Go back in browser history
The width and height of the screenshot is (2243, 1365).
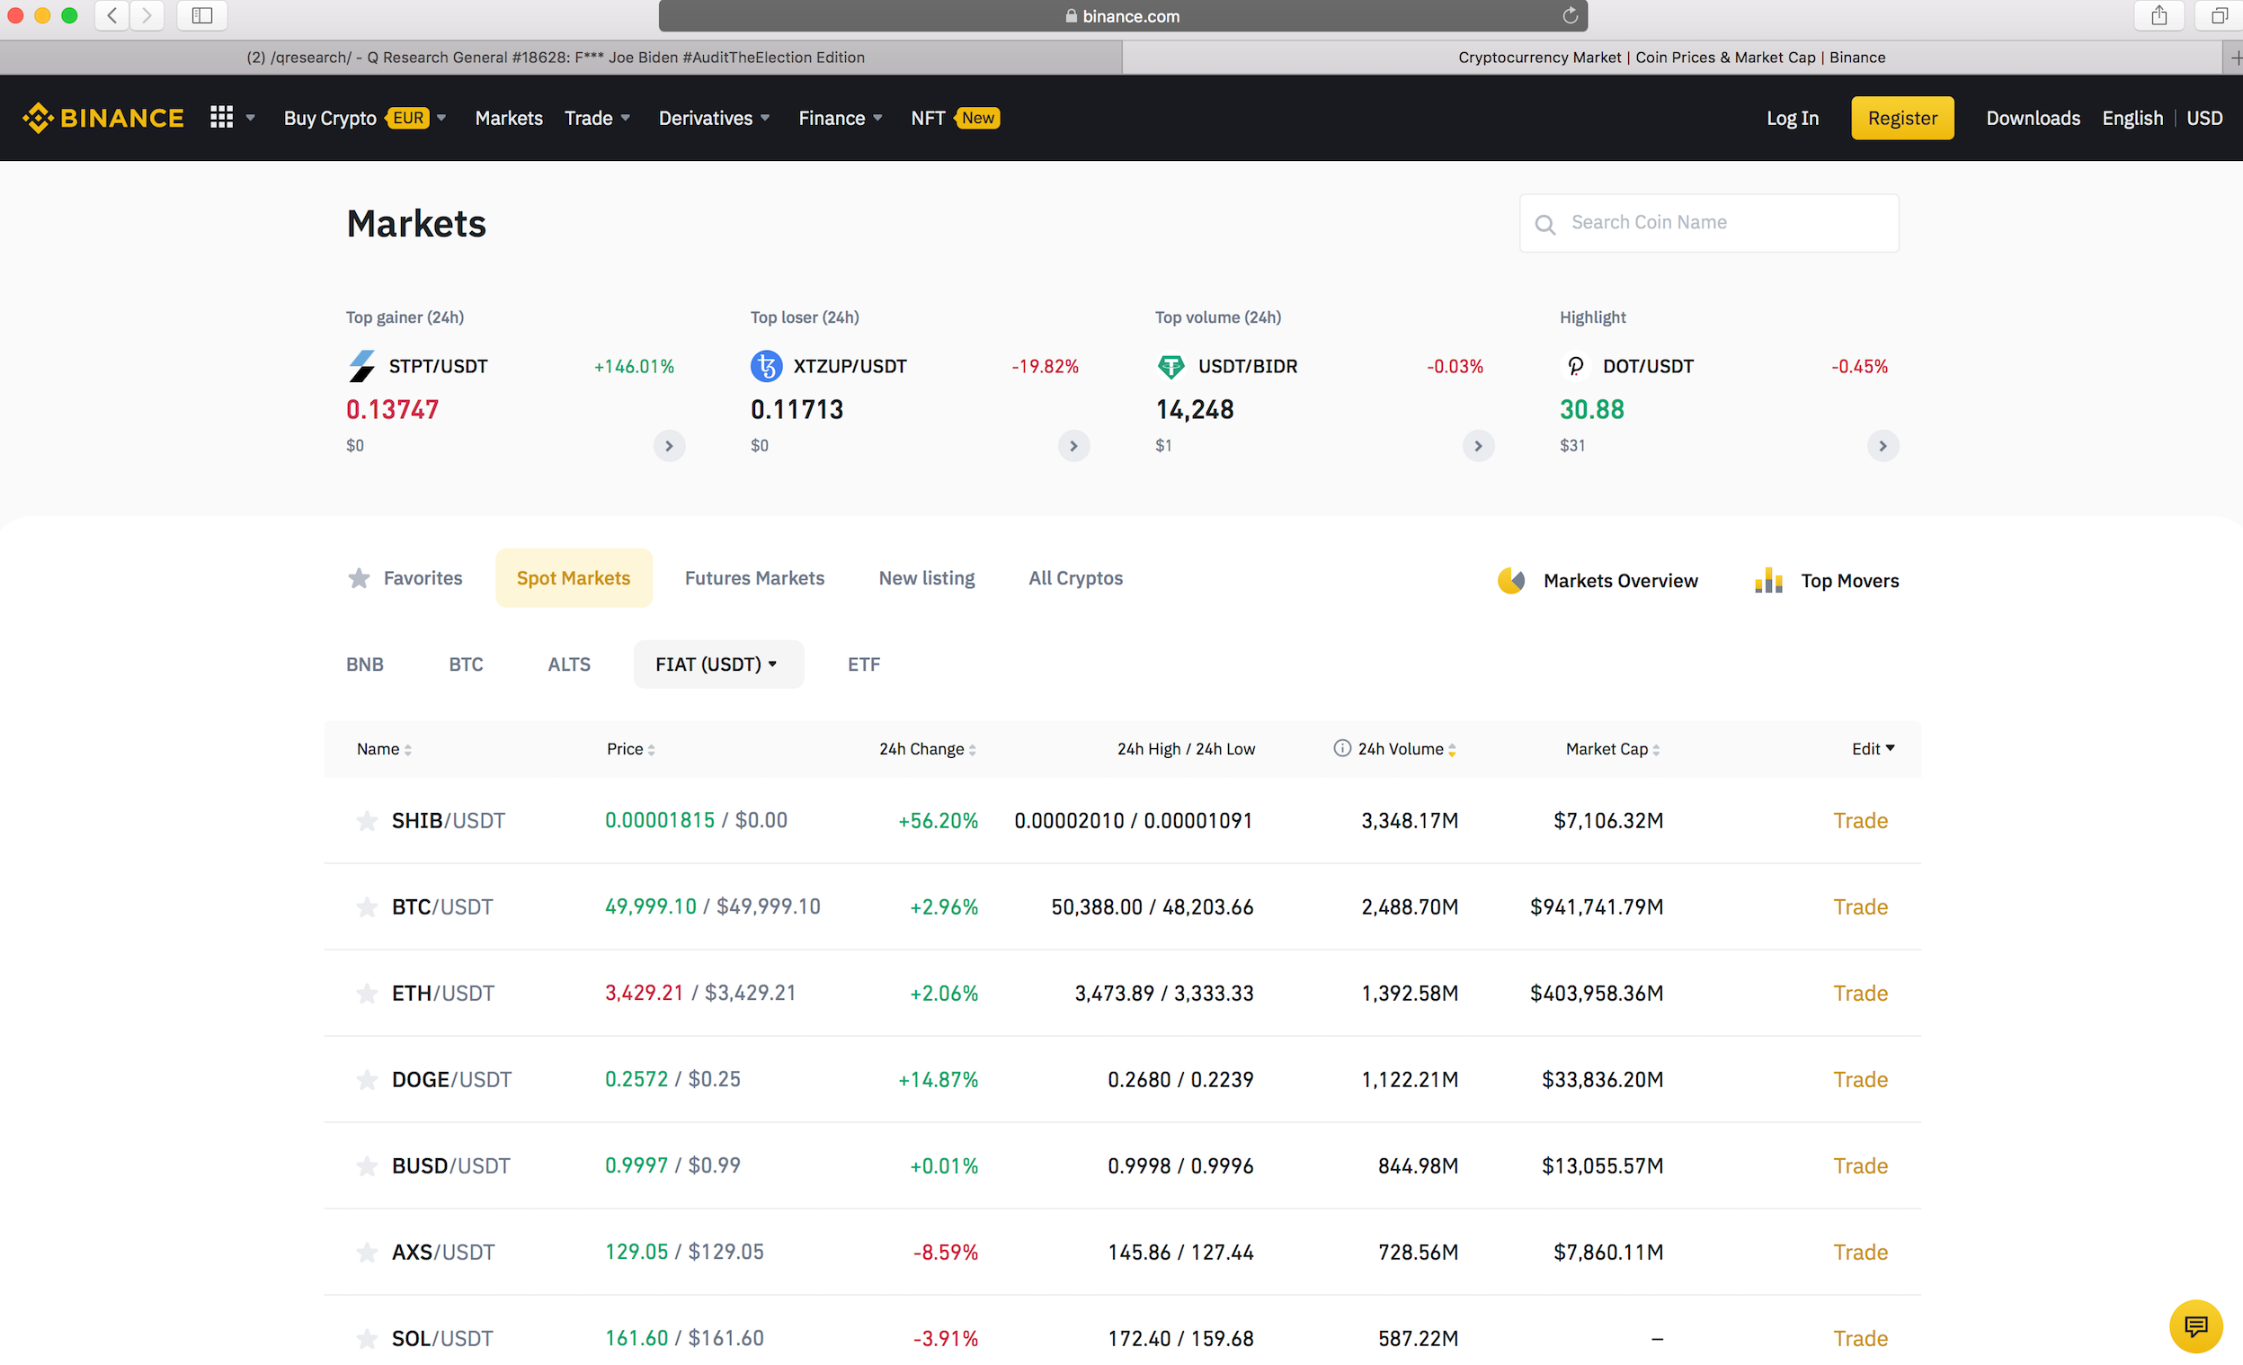coord(112,15)
